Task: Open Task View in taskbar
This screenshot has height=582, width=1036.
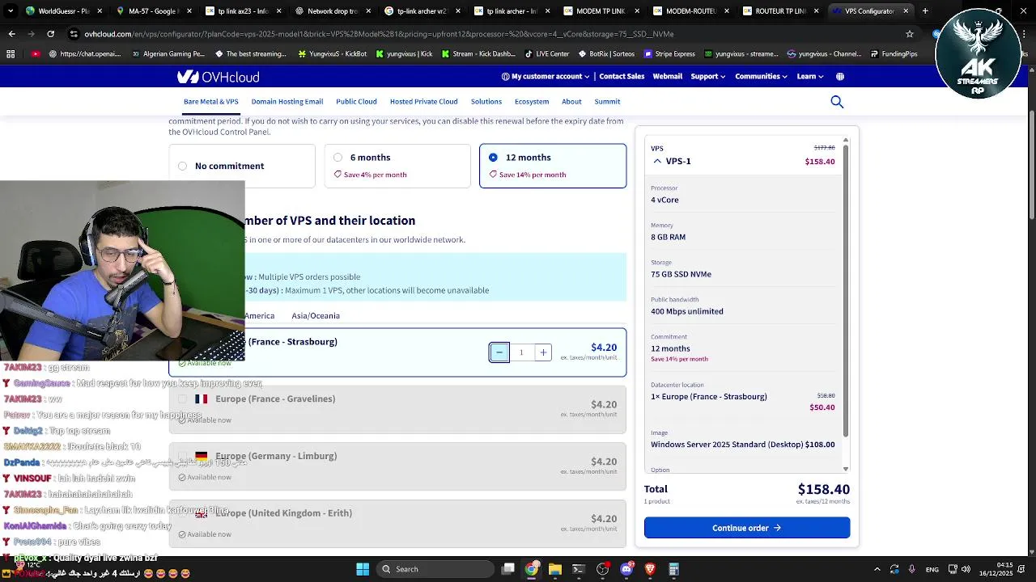Action: click(507, 569)
